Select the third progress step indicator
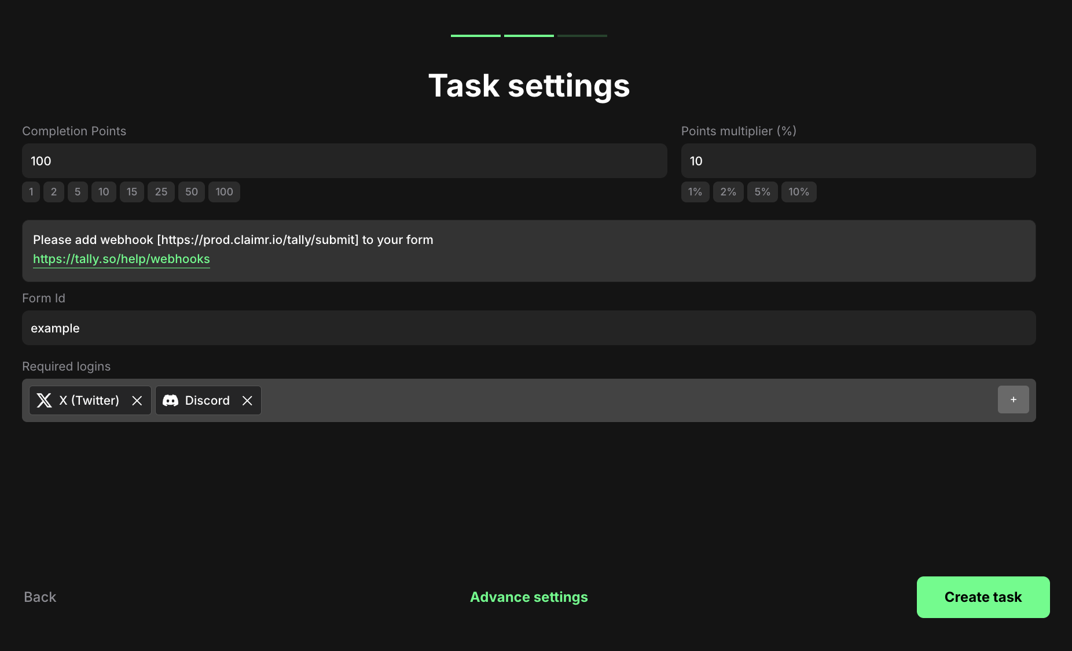Viewport: 1072px width, 651px height. 582,36
